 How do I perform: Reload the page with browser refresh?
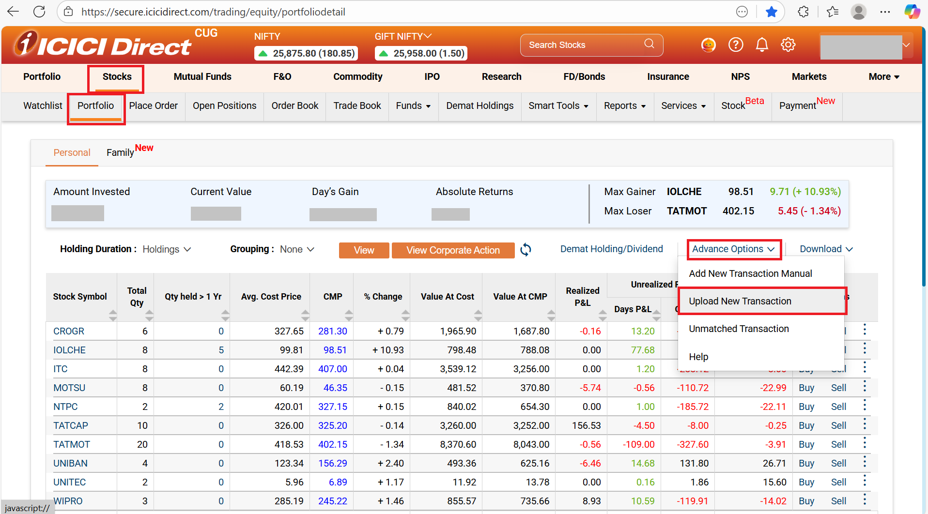pyautogui.click(x=39, y=12)
